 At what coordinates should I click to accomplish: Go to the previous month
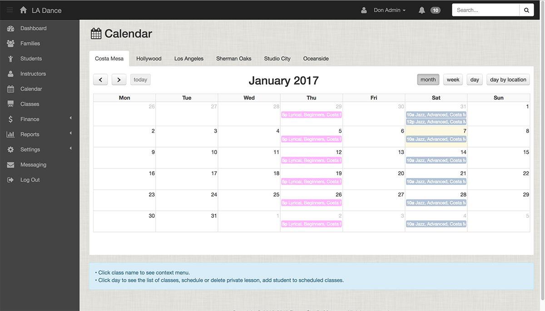click(100, 79)
